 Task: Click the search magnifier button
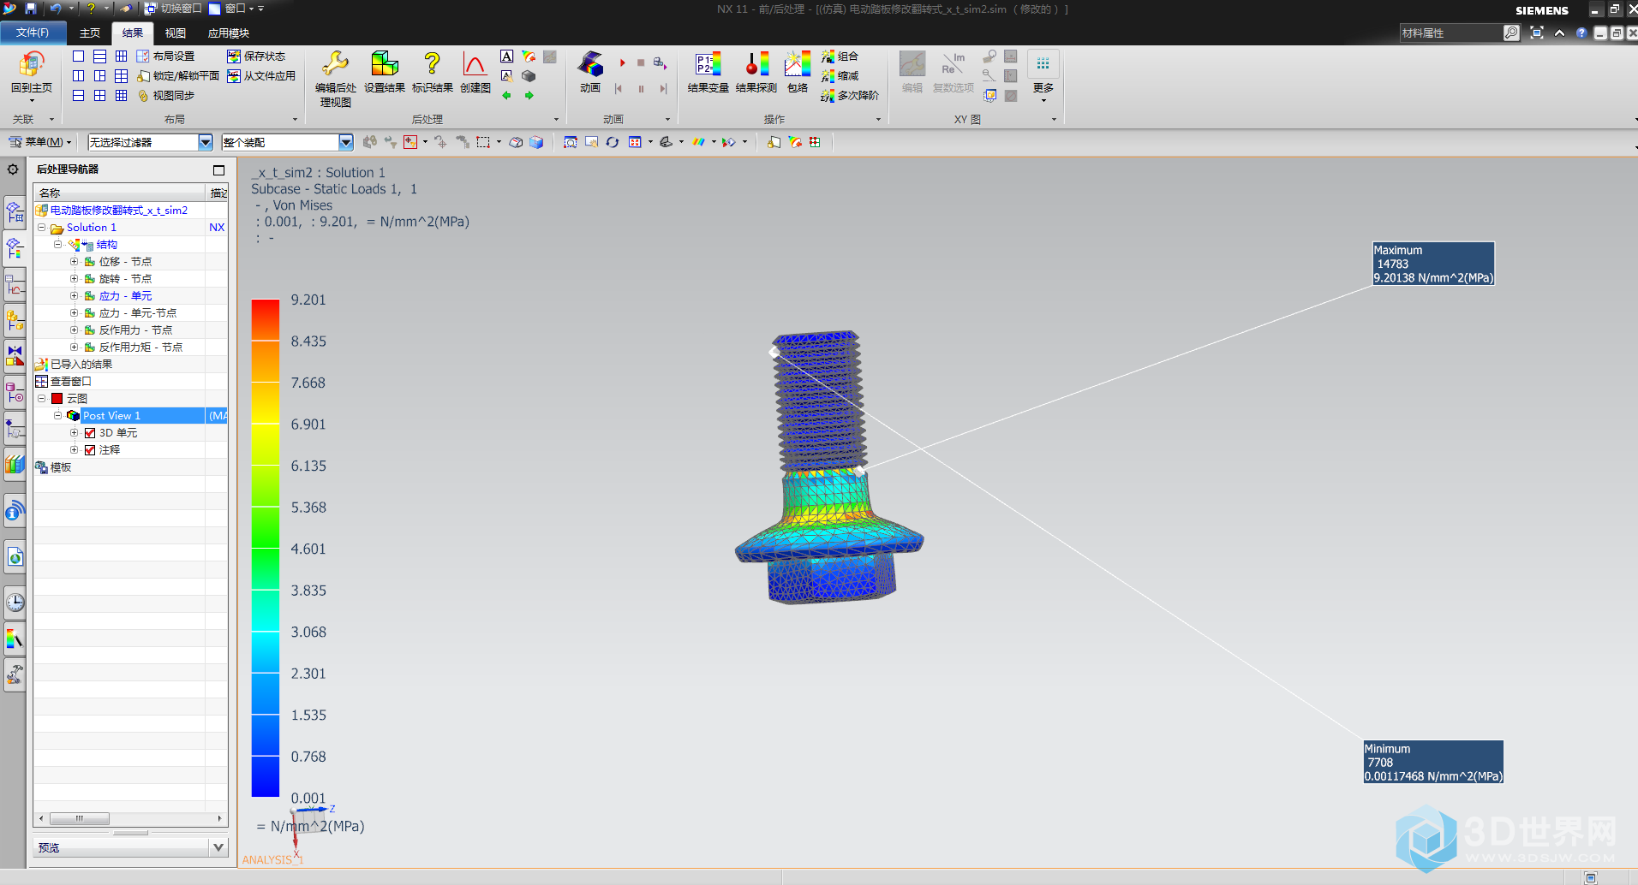point(1511,33)
